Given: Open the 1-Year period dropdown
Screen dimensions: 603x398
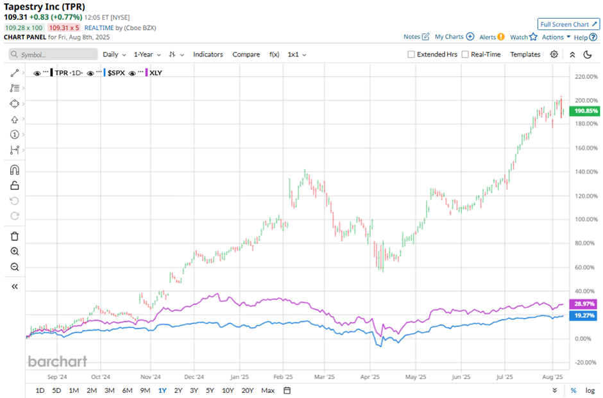Looking at the screenshot, I should (147, 54).
